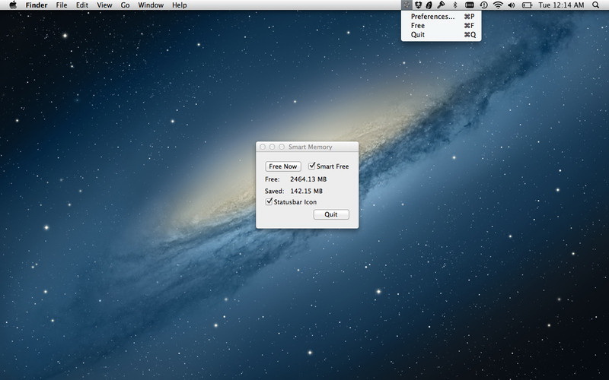Viewport: 609px width, 380px height.
Task: Open the Dropbox menu bar icon
Action: click(x=418, y=5)
